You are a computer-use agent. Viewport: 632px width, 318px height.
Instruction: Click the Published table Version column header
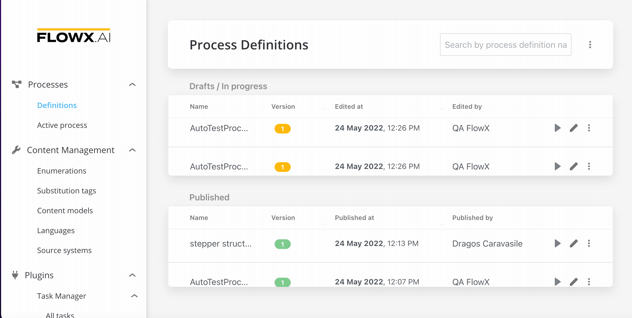(283, 218)
